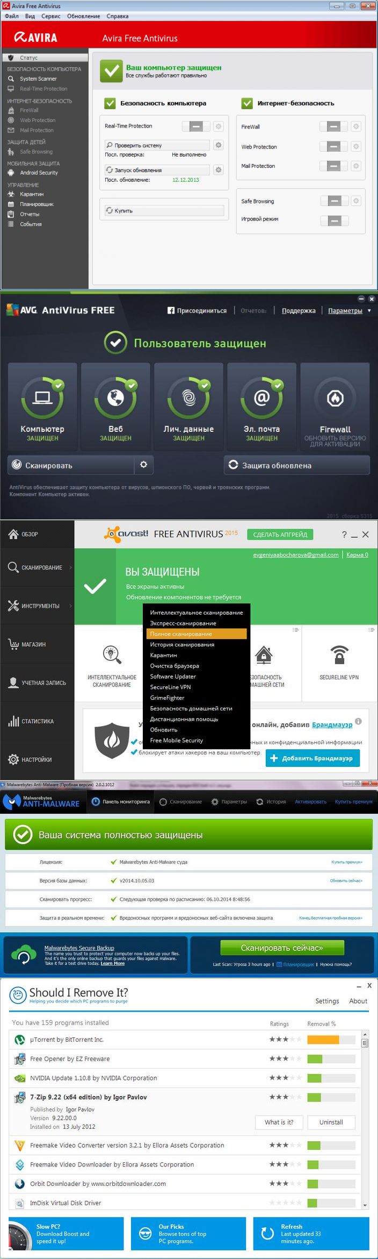
Task: Open Should I Remove It Settings
Action: 327,1001
